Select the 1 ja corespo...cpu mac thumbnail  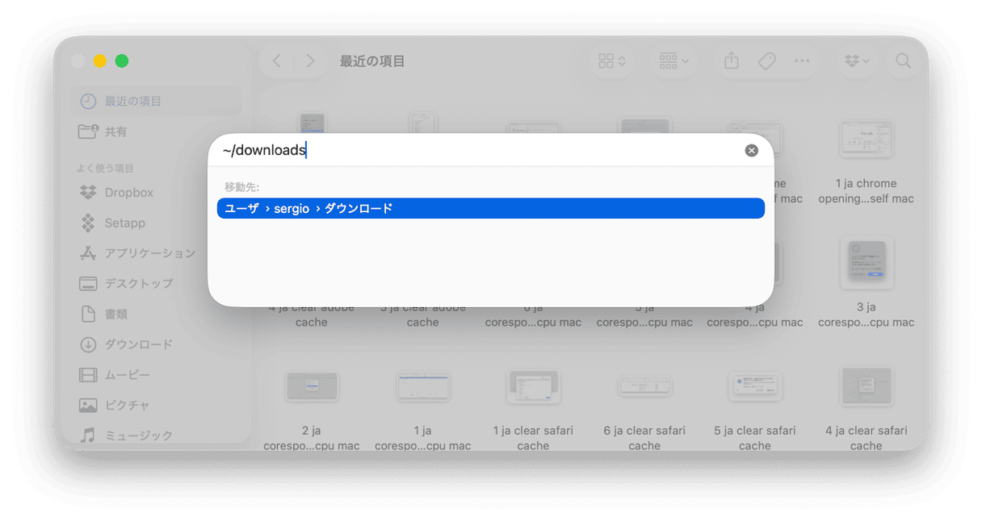(422, 387)
